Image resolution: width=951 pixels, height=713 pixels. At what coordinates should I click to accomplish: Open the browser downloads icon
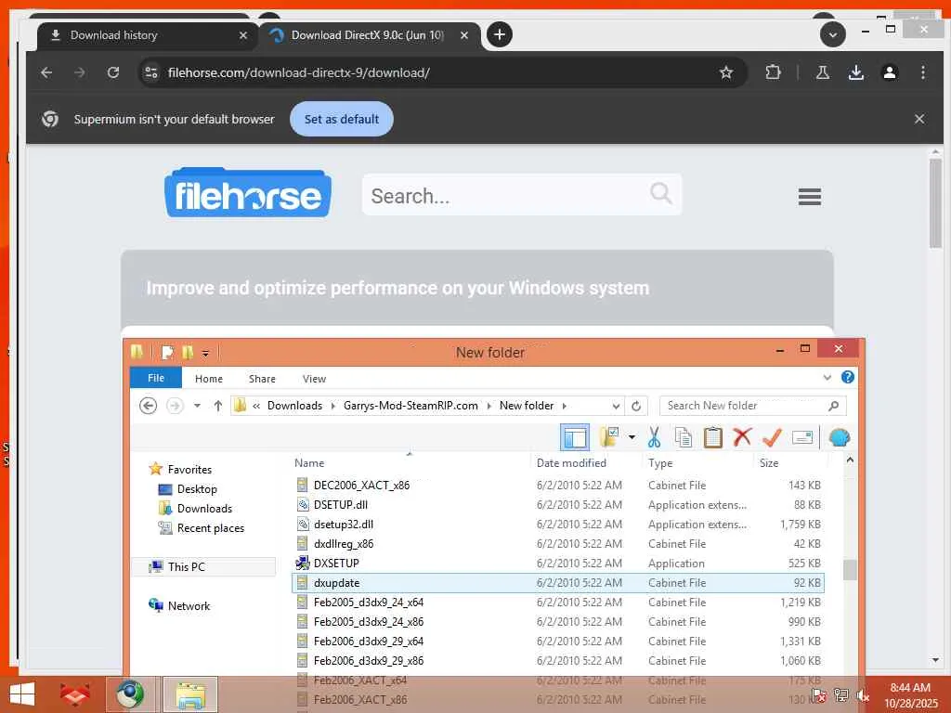point(855,72)
